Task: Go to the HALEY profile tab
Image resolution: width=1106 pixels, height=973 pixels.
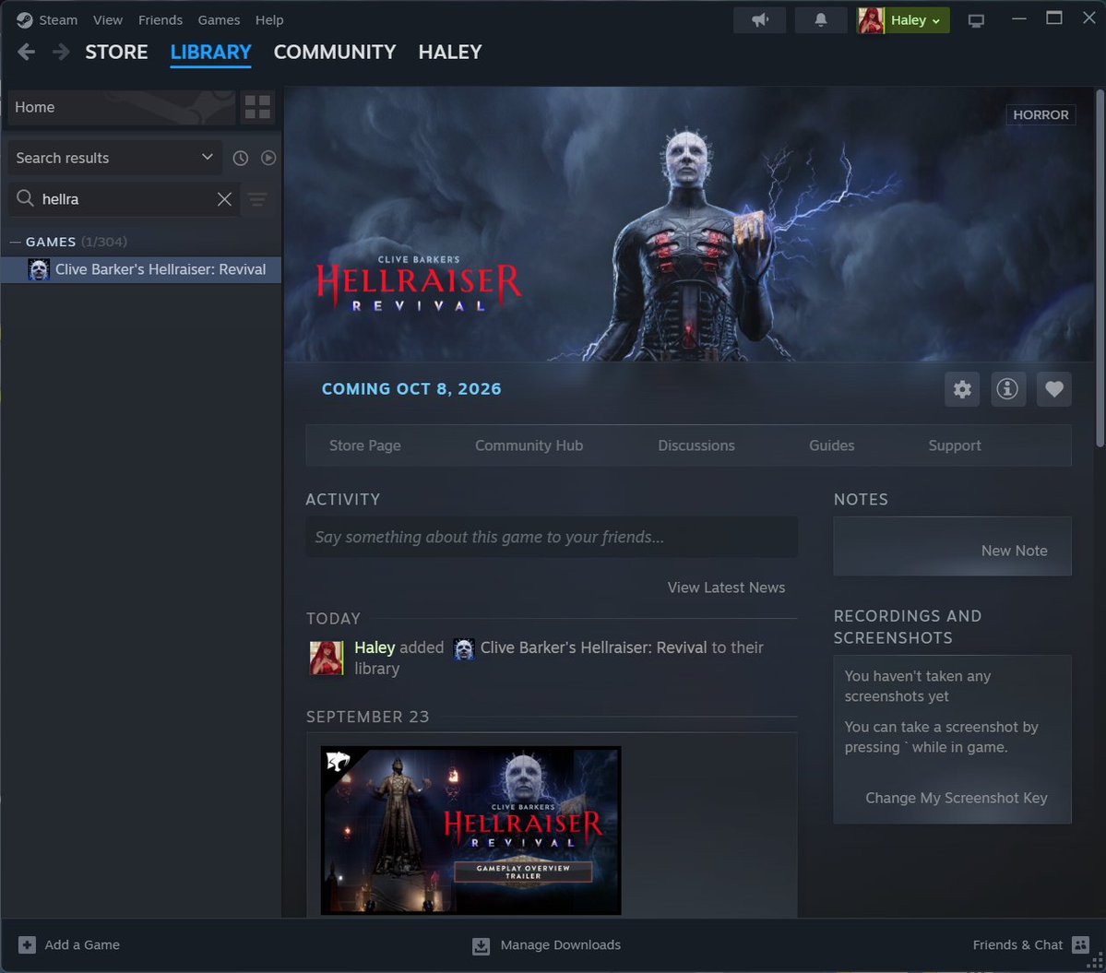Action: pos(450,53)
